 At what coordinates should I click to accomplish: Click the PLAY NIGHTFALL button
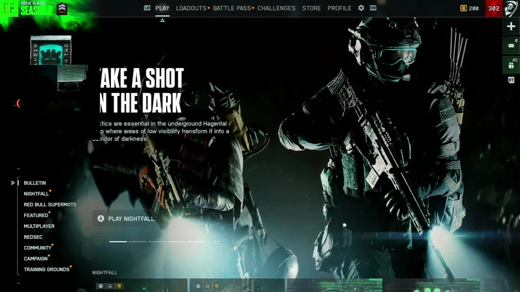point(126,219)
